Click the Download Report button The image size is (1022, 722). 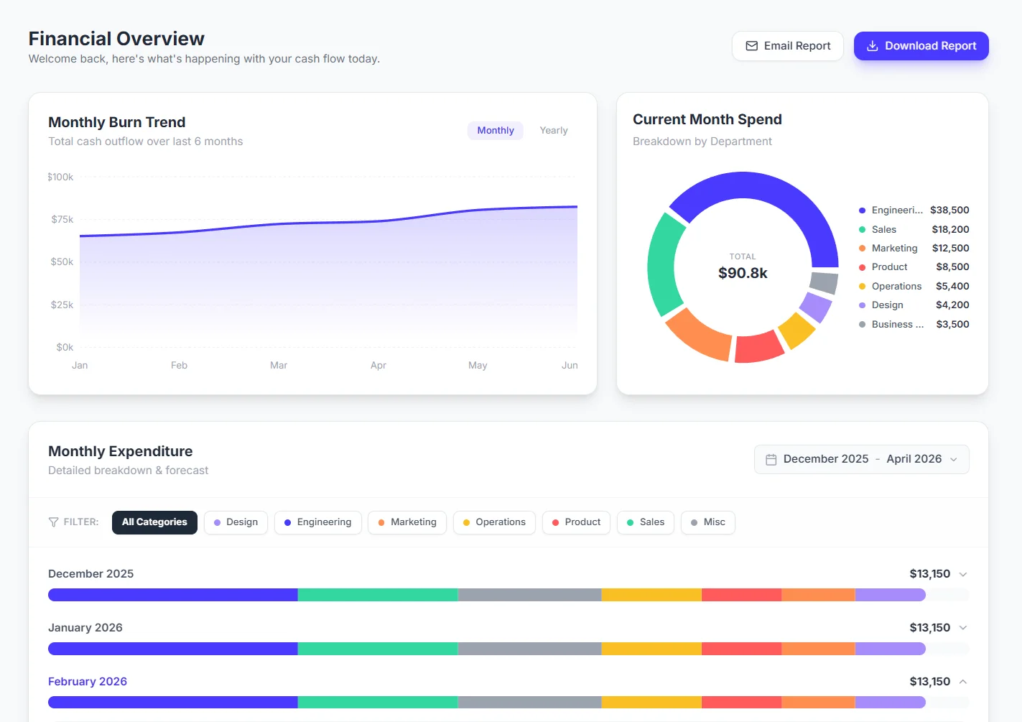pyautogui.click(x=921, y=45)
